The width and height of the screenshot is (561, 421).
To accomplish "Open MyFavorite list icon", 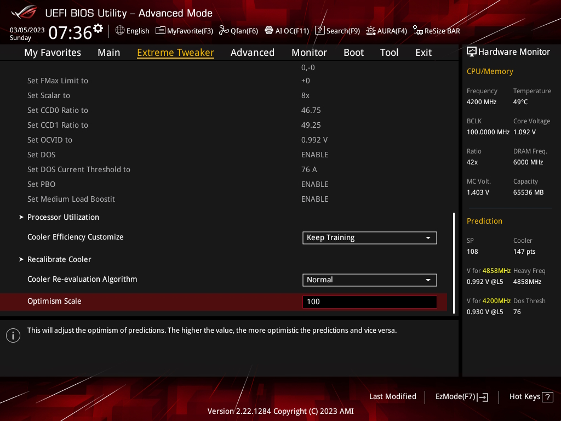I will click(161, 31).
